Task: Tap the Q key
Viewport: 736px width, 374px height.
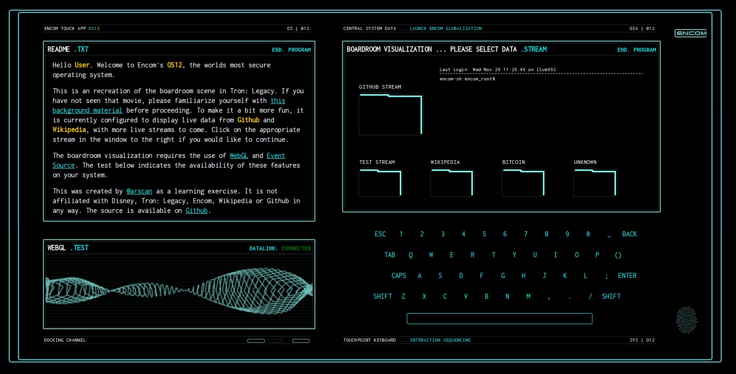Action: [x=410, y=255]
